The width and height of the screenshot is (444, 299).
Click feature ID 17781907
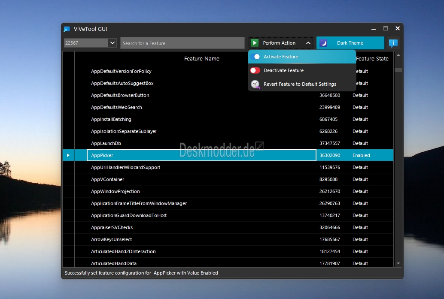330,263
